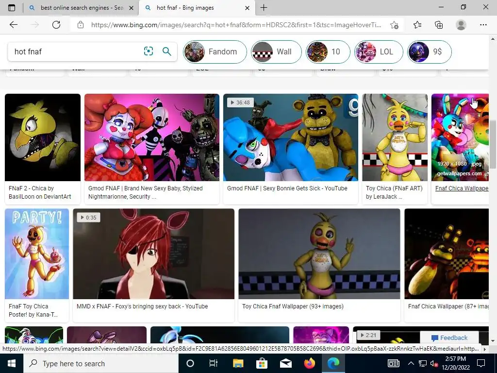Open the 36:48 Bonnie Gets Sick video thumbnail
The image size is (497, 373).
[x=291, y=137]
